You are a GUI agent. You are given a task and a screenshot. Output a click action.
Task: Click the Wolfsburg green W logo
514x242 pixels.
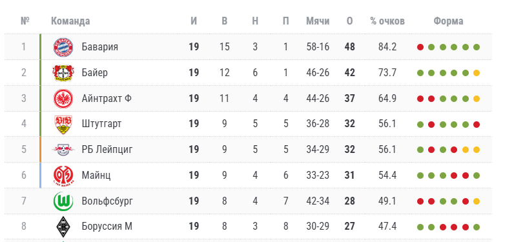63,201
